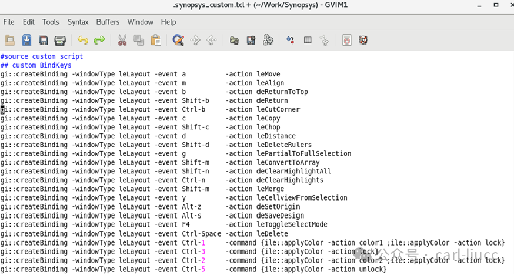This screenshot has width=514, height=275.
Task: Copy selection using the toolbar copy icon
Action: click(139, 41)
